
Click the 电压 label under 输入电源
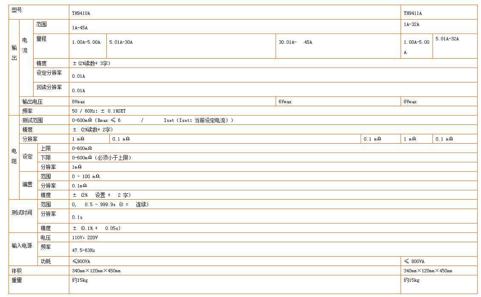pyautogui.click(x=46, y=238)
